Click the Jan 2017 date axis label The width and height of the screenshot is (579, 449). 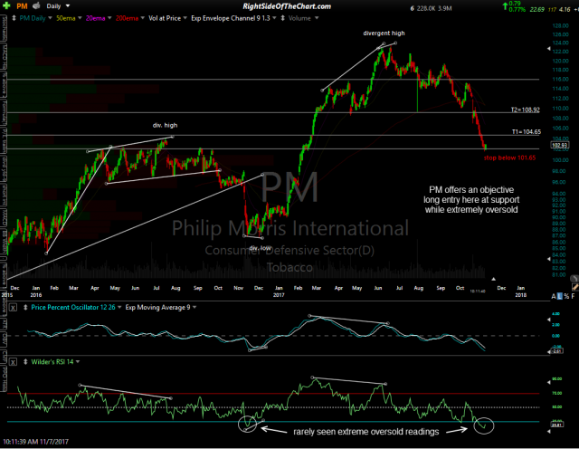[x=279, y=291]
